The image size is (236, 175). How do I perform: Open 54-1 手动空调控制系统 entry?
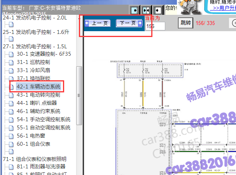44,119
